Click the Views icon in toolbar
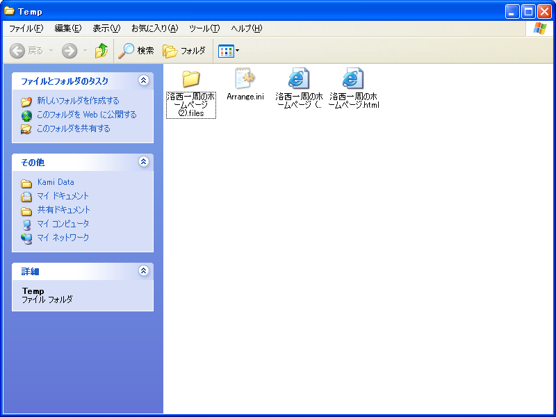The height and width of the screenshot is (417, 556). 225,51
